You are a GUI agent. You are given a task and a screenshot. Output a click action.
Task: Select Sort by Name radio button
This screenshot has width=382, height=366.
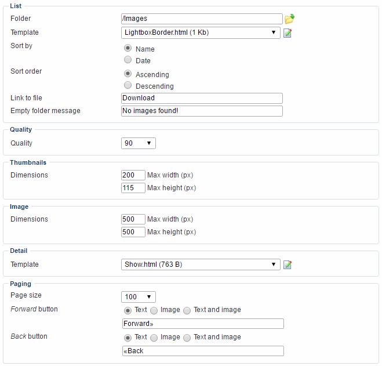pyautogui.click(x=128, y=49)
